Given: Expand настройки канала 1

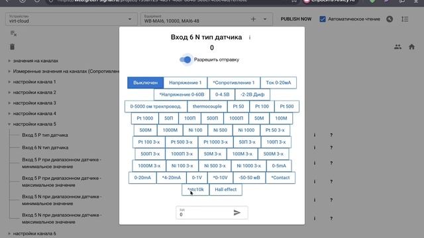Looking at the screenshot, I should click(9, 82).
